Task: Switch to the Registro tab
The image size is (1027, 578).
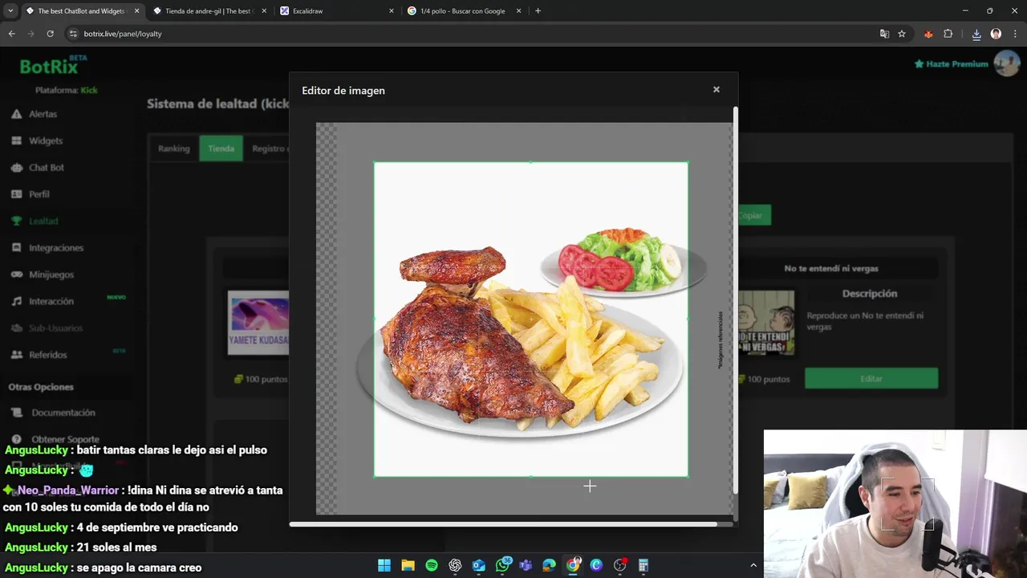Action: coord(270,149)
